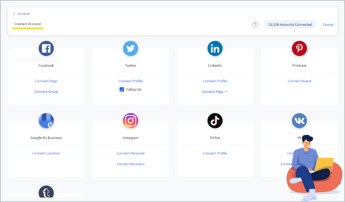Click the illustrated person on beanbag
Screen dimensions: 345x202
(x=314, y=168)
